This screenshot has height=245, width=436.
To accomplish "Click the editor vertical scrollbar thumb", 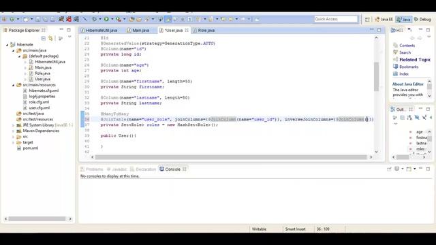I will click(376, 76).
